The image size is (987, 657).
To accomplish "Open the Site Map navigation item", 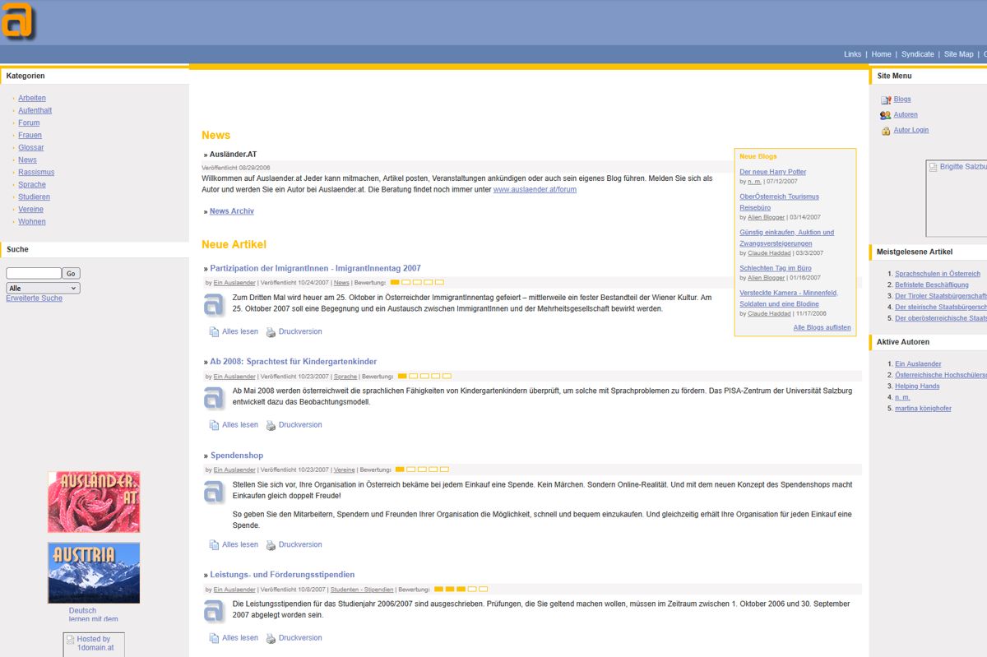I will click(x=958, y=54).
